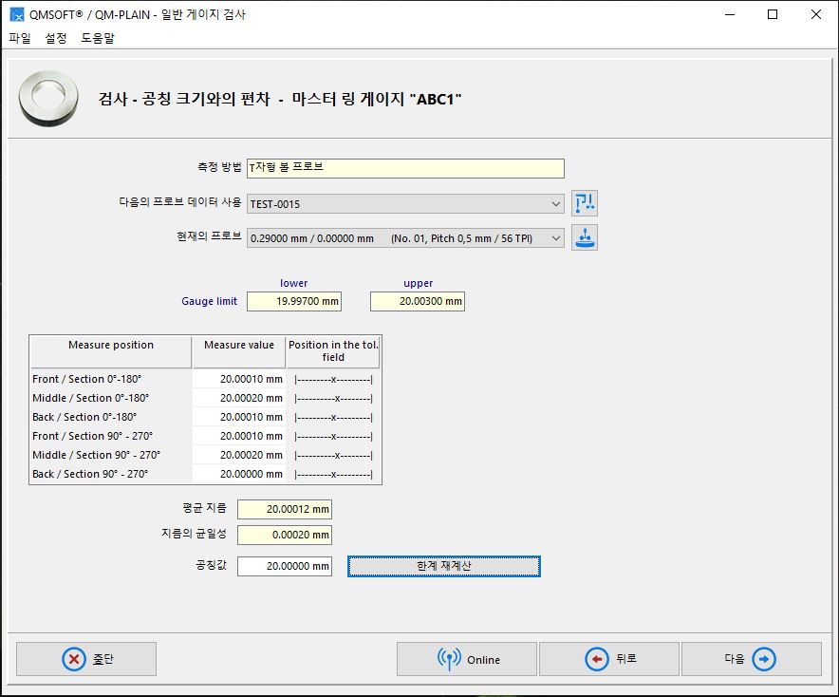Viewport: 839px width, 697px height.
Task: Click the 한계 재계산 button
Action: pos(444,566)
